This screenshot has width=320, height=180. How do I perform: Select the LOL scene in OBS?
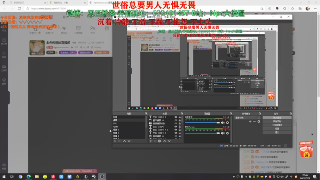coord(129,124)
